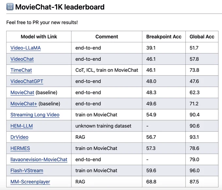This screenshot has width=222, height=190.
Task: Select the 62.3 global accuracy value
Action: 195,93
